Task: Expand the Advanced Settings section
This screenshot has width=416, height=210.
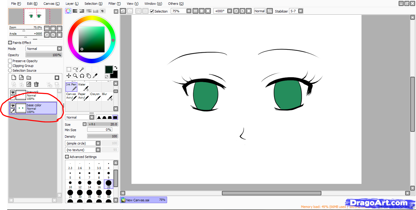Action: coord(67,157)
